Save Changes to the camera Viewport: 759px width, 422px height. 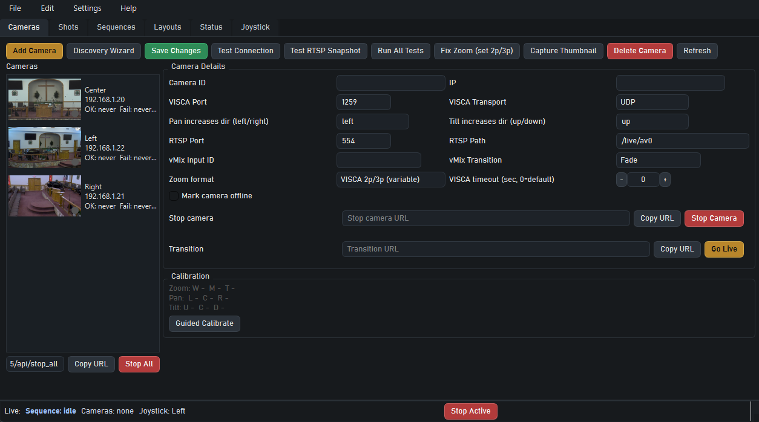[x=176, y=51]
